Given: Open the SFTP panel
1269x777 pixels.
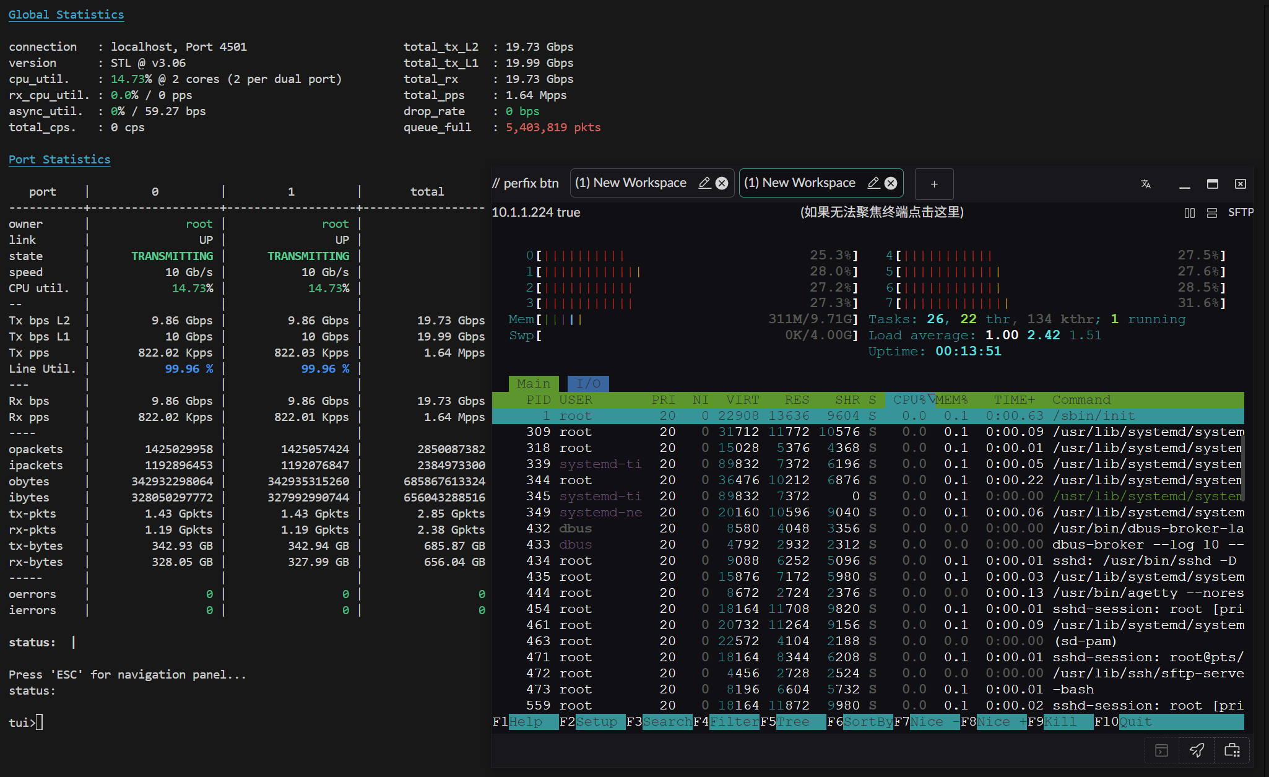Looking at the screenshot, I should point(1240,212).
